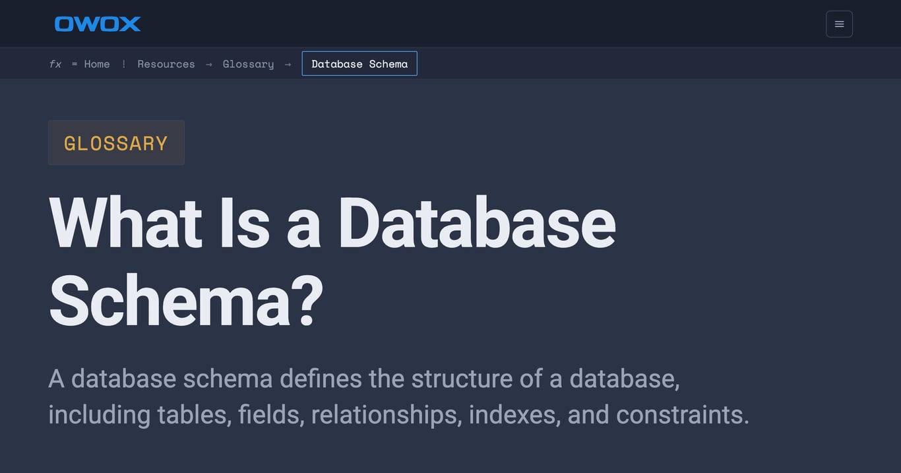
Task: Open the hamburger menu
Action: pyautogui.click(x=839, y=24)
